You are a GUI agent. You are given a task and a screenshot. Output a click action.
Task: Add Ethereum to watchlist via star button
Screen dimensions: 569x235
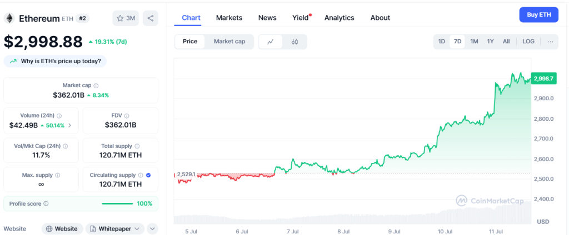click(126, 18)
